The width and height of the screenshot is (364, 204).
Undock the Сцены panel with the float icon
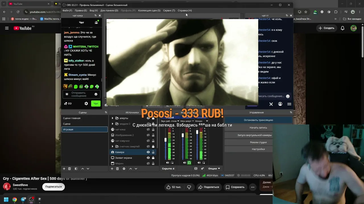pyautogui.click(x=106, y=112)
